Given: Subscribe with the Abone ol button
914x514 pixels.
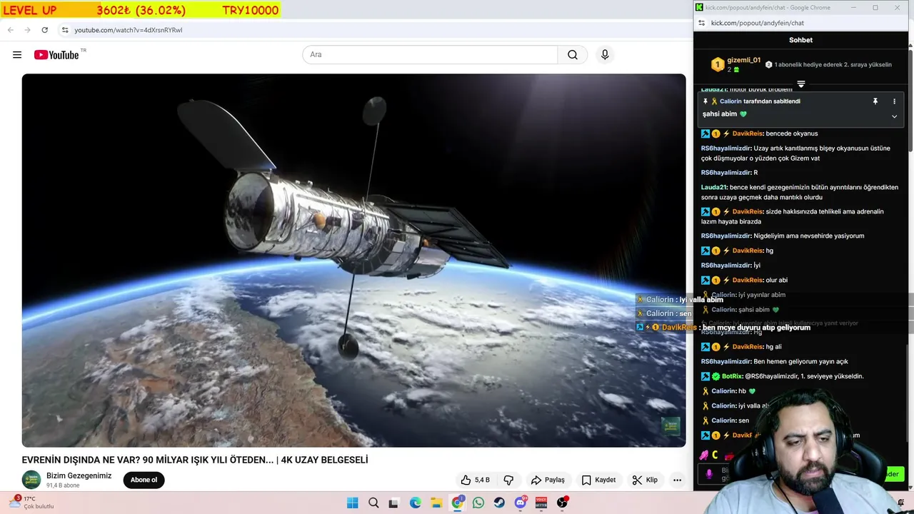Looking at the screenshot, I should tap(144, 480).
